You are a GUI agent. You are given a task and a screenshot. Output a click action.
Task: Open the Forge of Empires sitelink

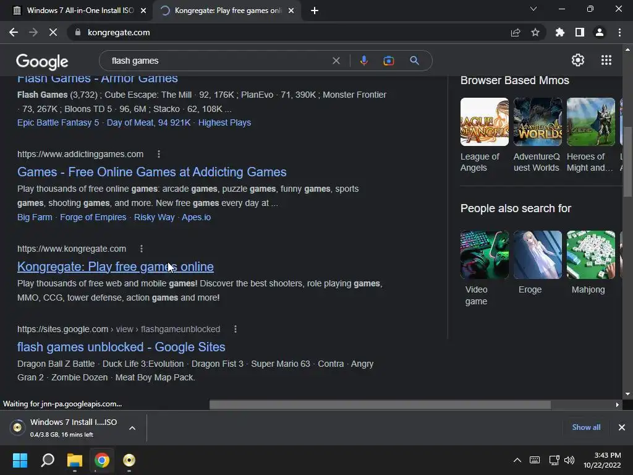(93, 217)
